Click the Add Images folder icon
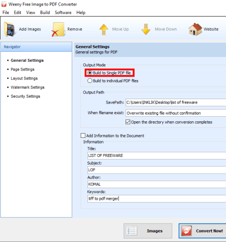The image size is (226, 242). (10, 29)
